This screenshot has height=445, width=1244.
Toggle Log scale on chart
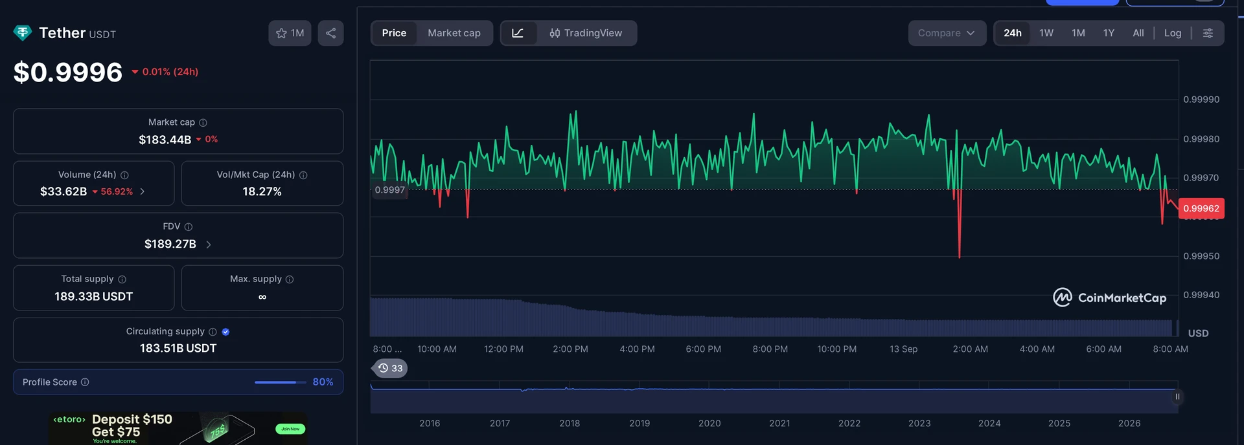pos(1173,33)
